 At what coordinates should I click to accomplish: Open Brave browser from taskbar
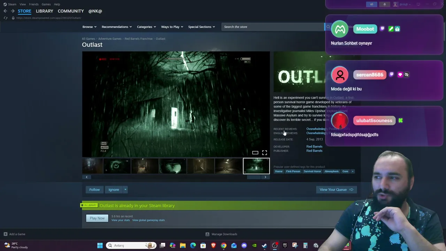pos(213,245)
